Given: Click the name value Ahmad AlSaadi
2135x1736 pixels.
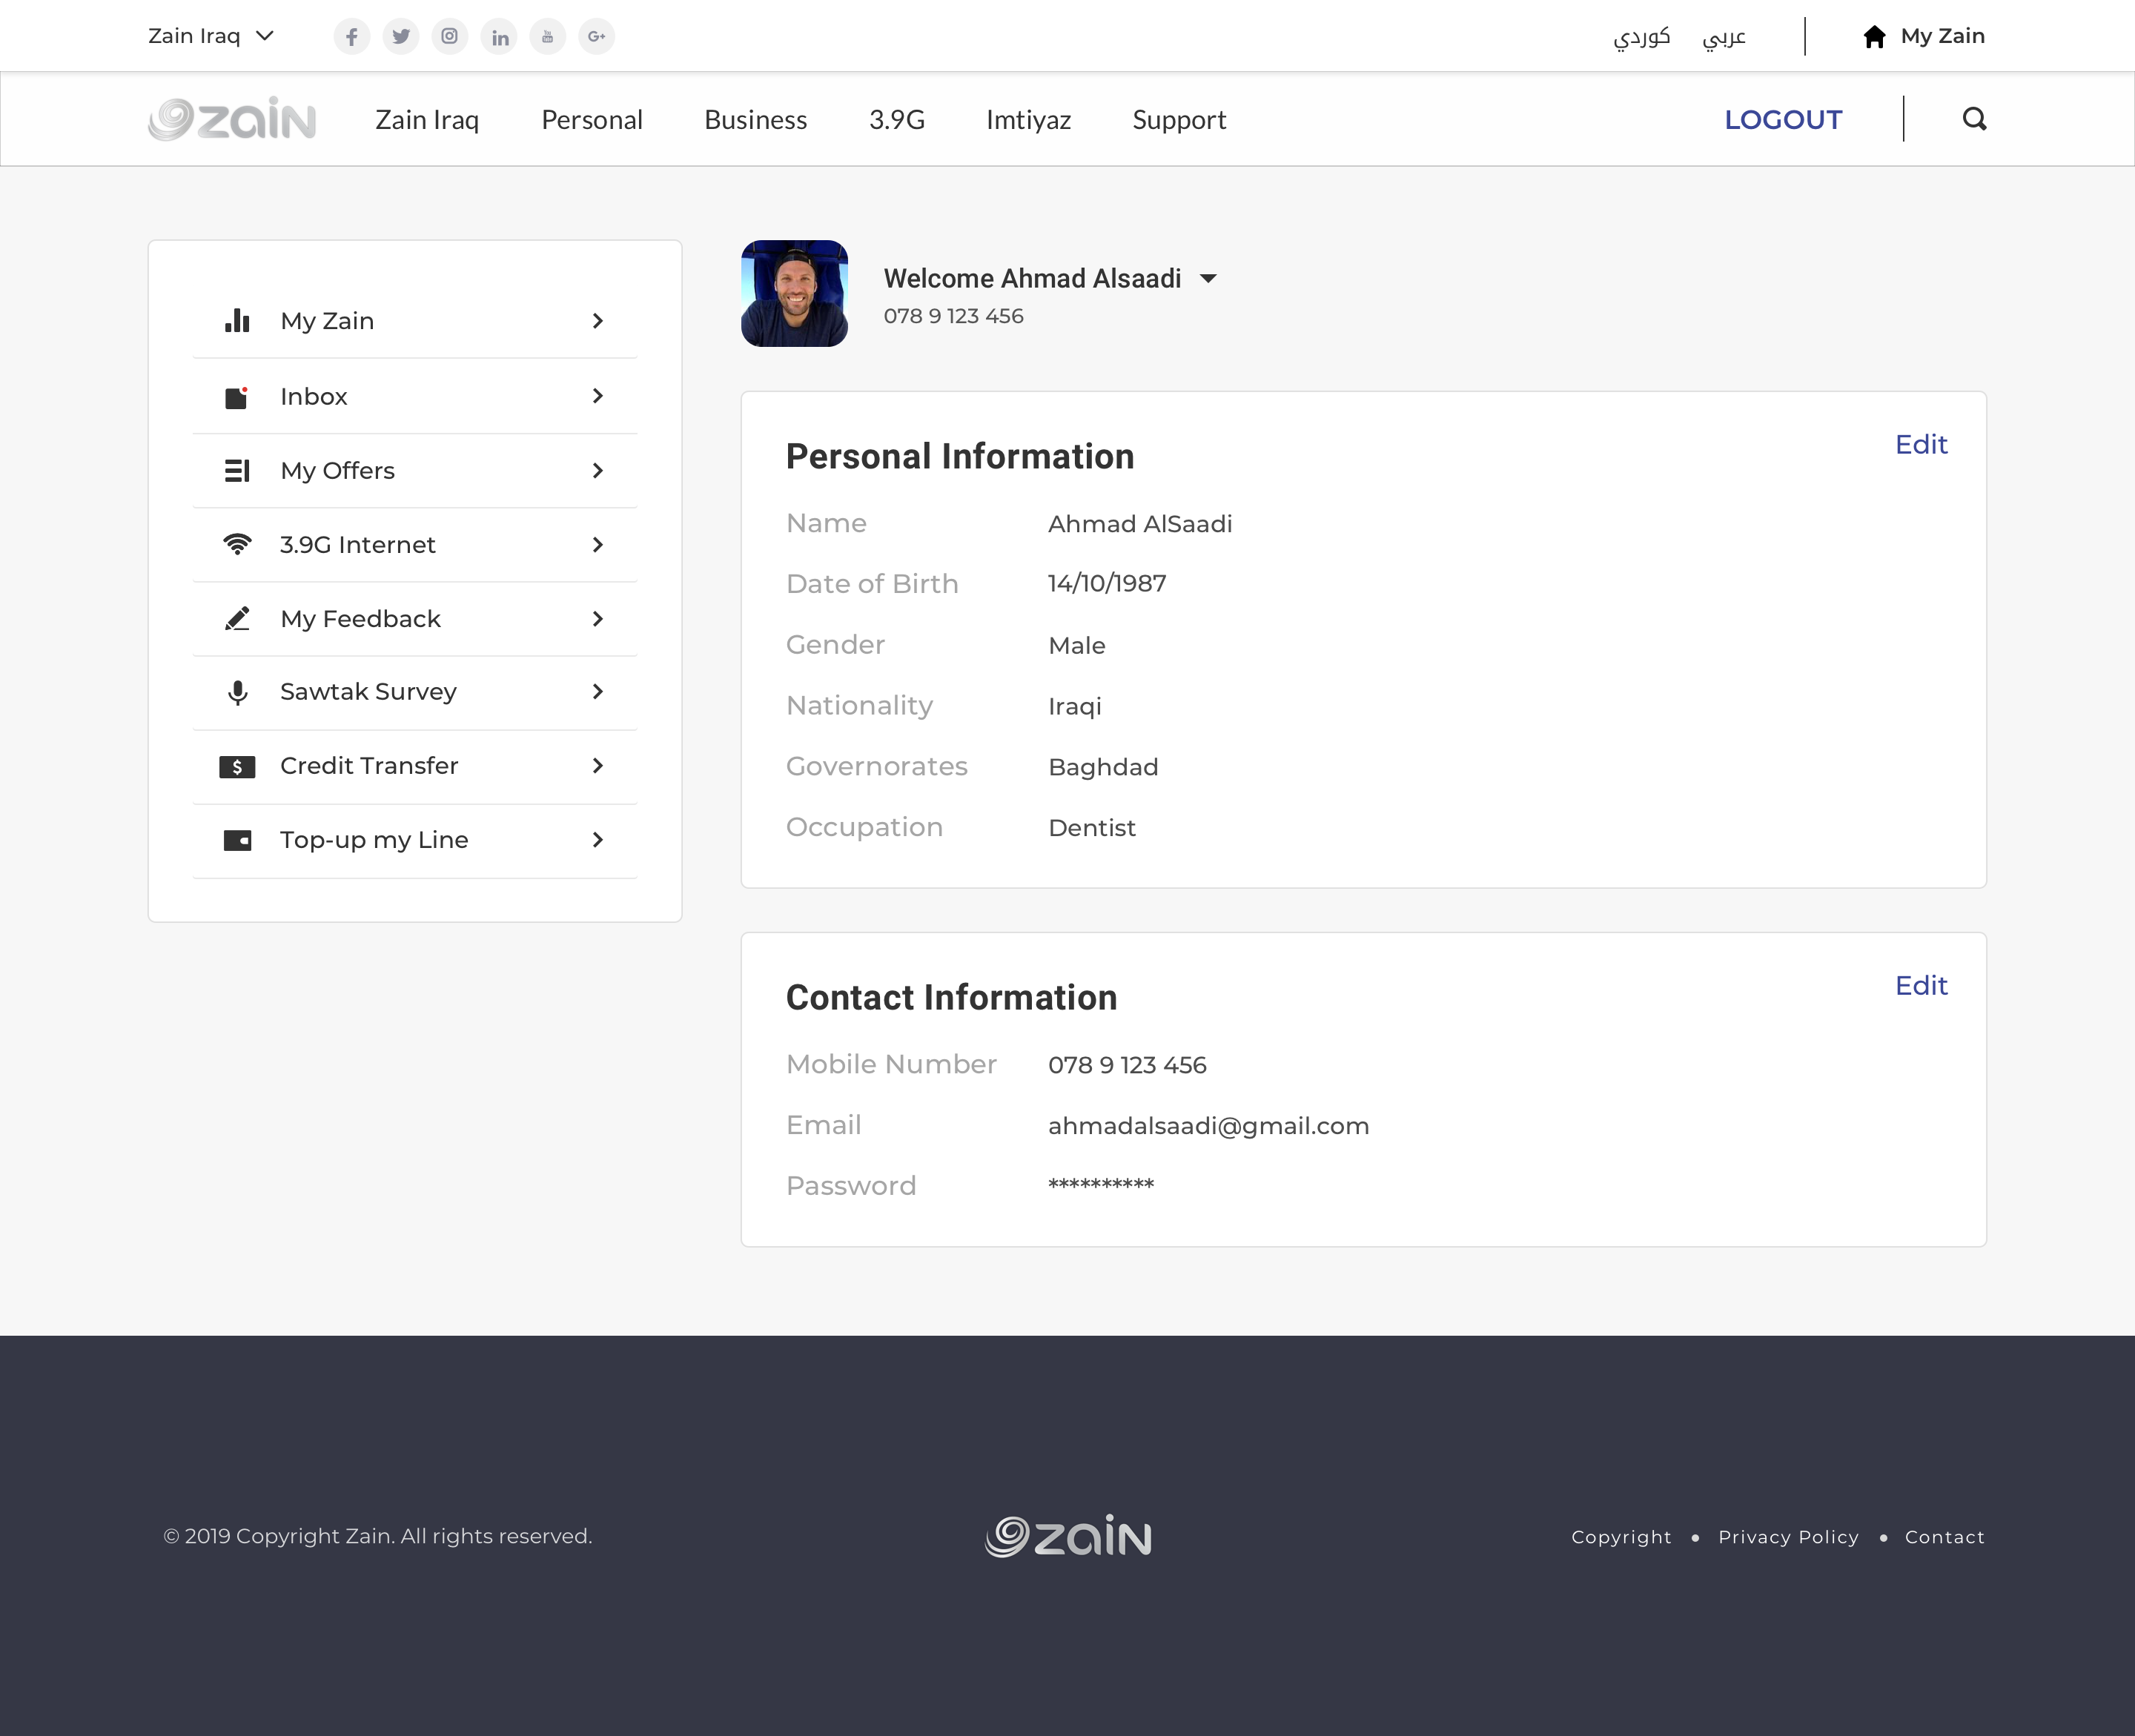Looking at the screenshot, I should (1140, 524).
